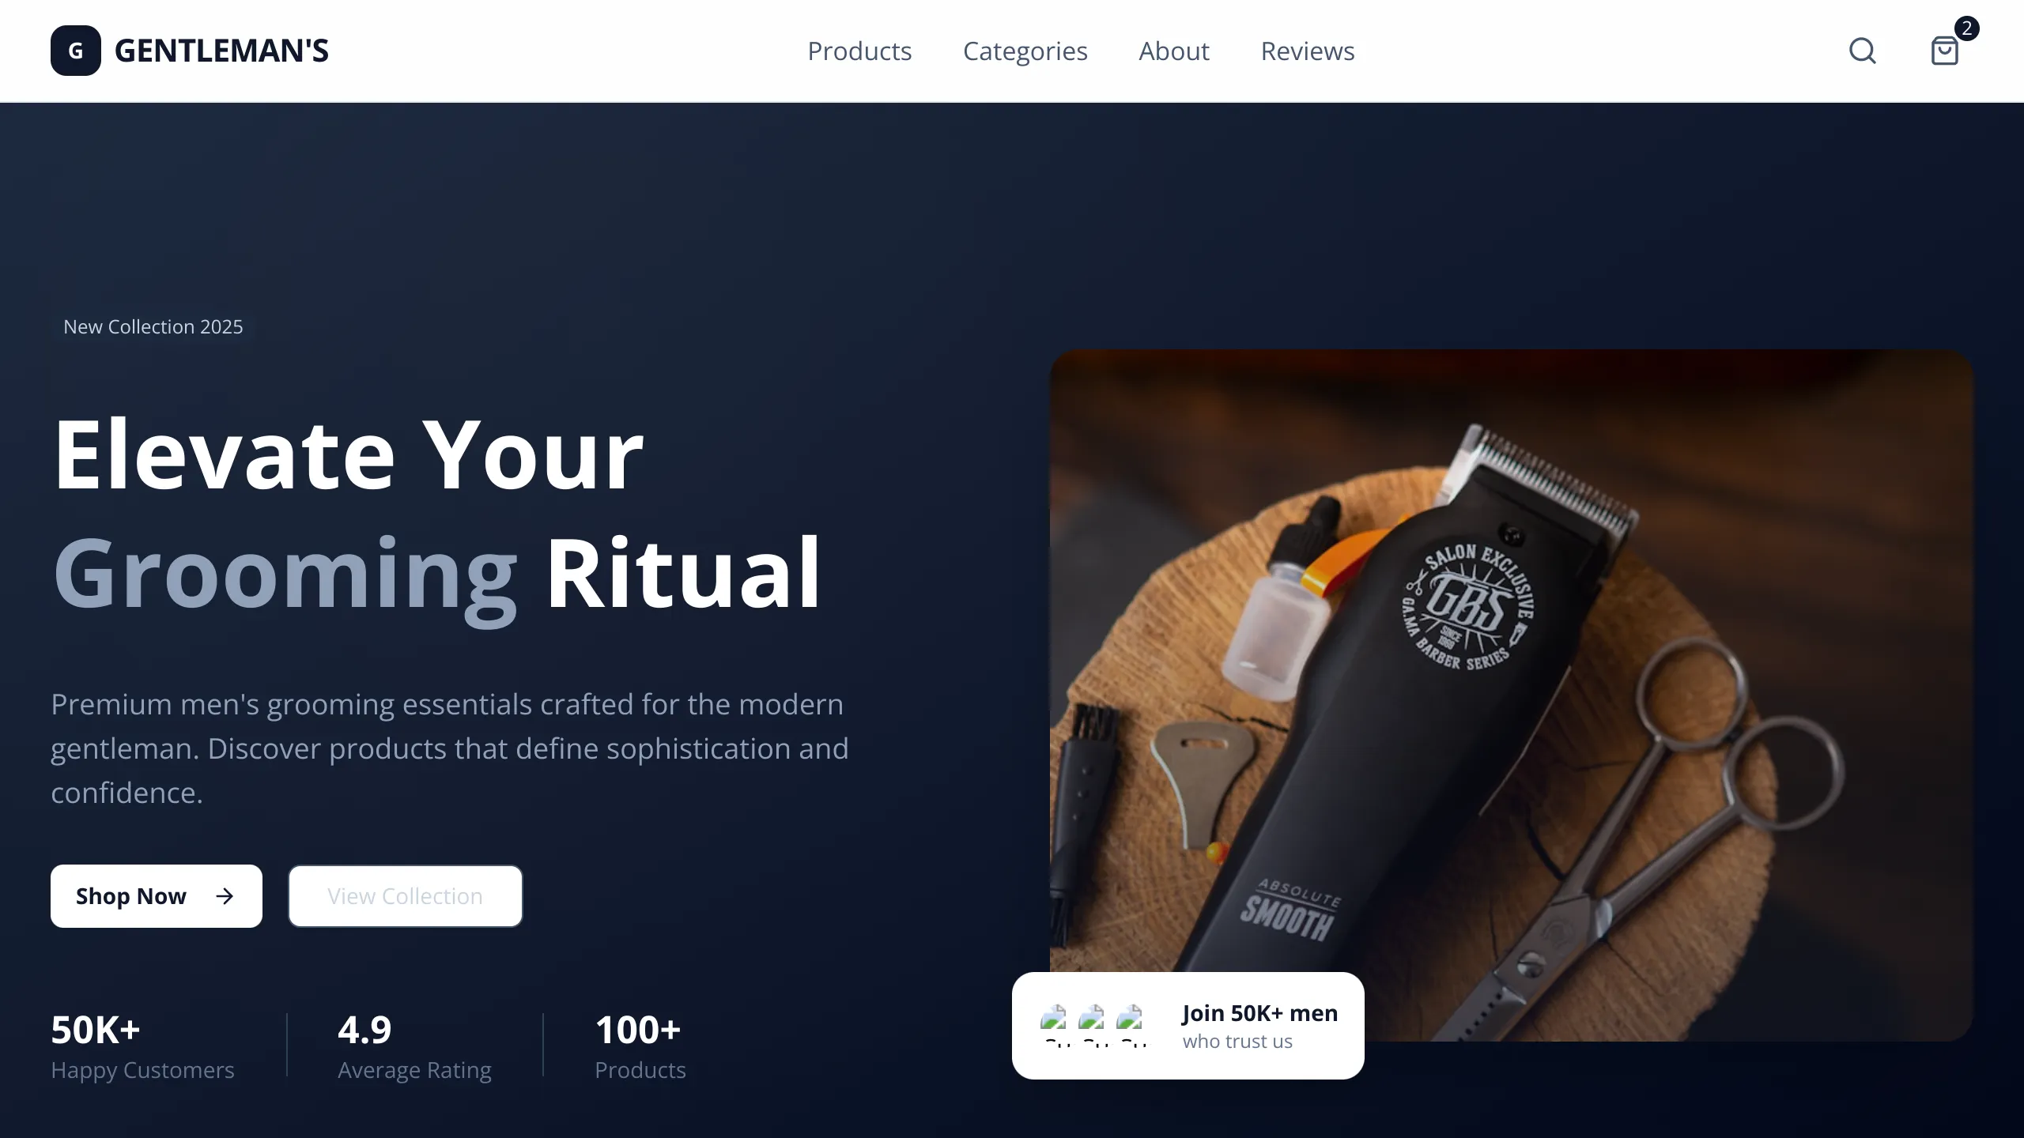
Task: Click the G logo icon
Action: pyautogui.click(x=76, y=51)
